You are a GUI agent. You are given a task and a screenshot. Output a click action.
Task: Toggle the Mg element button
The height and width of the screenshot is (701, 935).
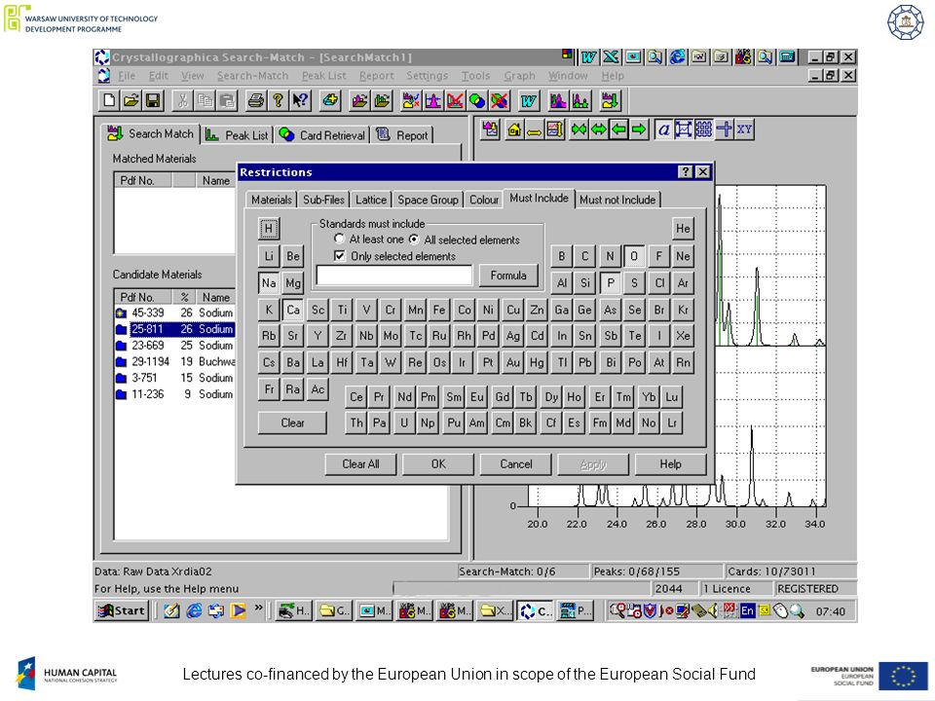[x=293, y=283]
